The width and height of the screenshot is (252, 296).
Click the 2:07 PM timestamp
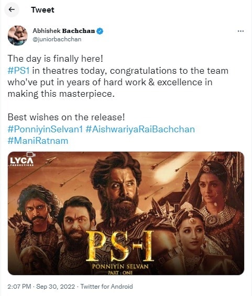coord(19,287)
